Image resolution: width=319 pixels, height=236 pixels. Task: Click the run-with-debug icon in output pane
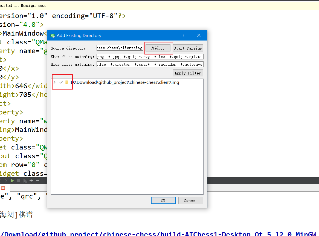click(x=25, y=181)
